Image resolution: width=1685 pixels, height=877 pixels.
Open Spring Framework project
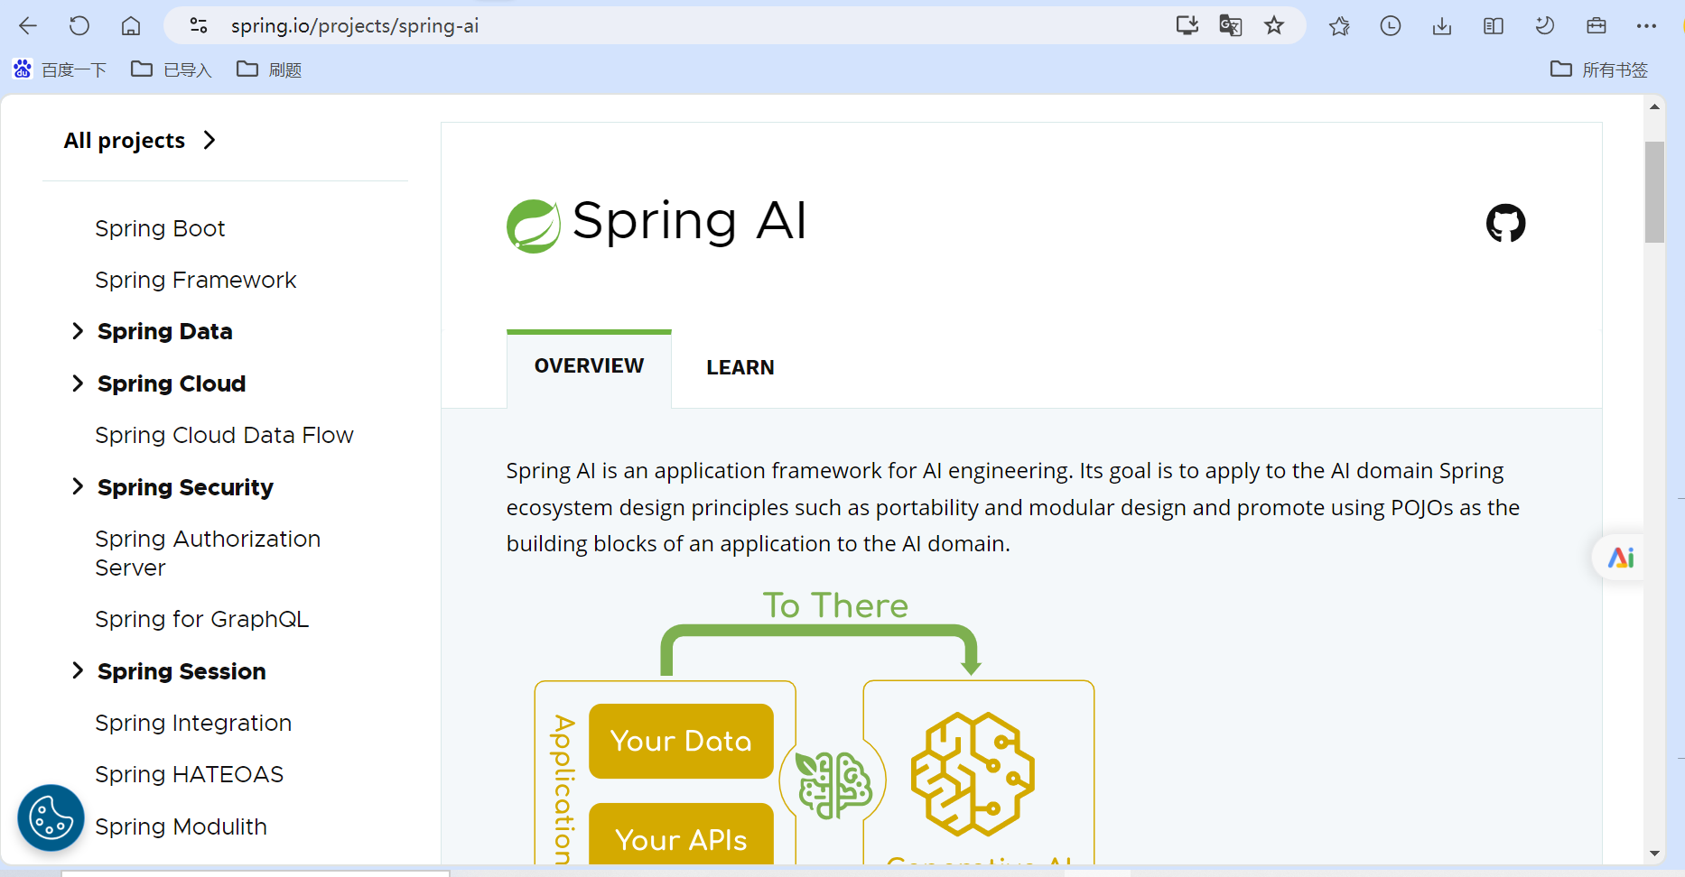click(x=196, y=280)
